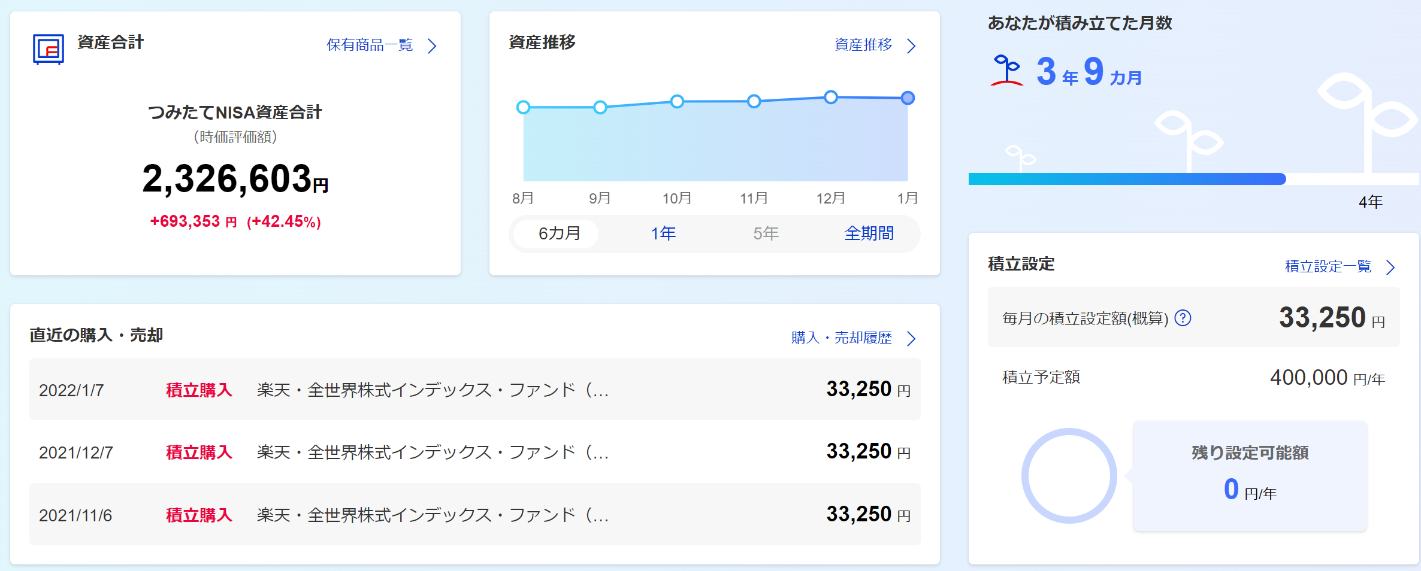
Task: Select the 6カ月 period tab
Action: pos(559,233)
